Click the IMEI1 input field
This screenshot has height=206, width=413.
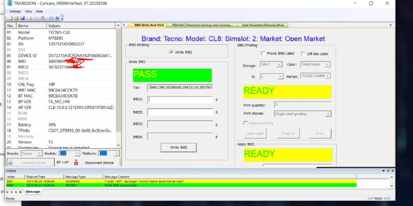tap(180, 100)
